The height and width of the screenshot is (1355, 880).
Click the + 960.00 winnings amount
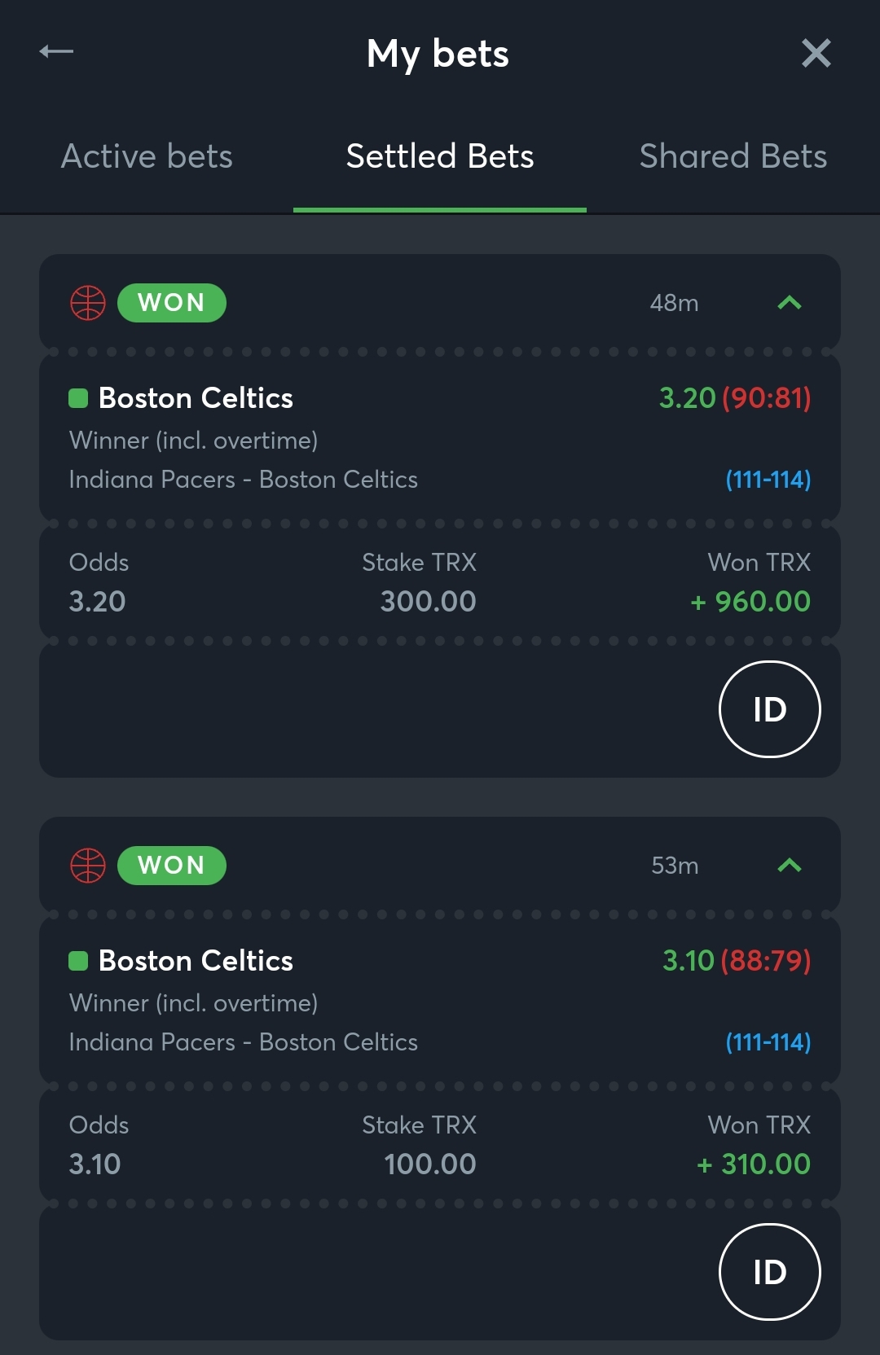coord(750,602)
